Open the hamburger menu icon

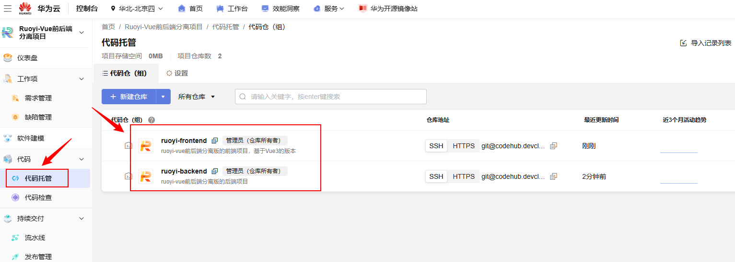click(8, 8)
